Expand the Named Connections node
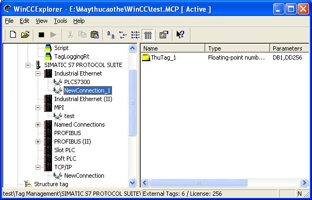 [x=38, y=124]
